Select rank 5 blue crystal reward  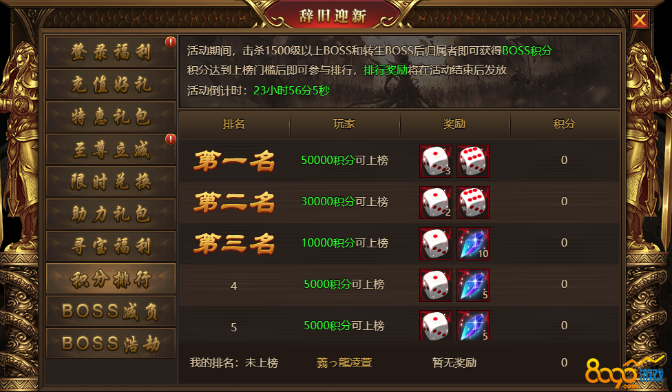coord(473,325)
